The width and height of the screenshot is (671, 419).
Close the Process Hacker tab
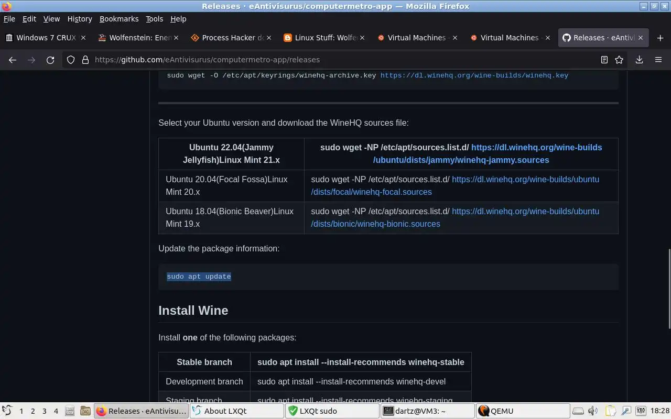pos(269,38)
